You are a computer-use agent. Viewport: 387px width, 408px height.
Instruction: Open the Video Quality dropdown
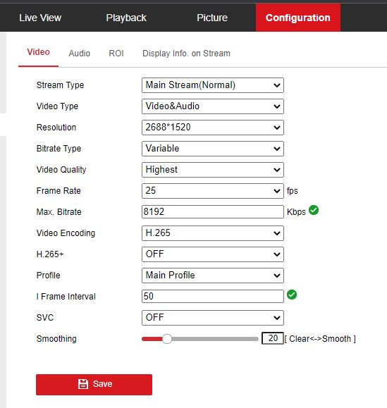pos(213,170)
